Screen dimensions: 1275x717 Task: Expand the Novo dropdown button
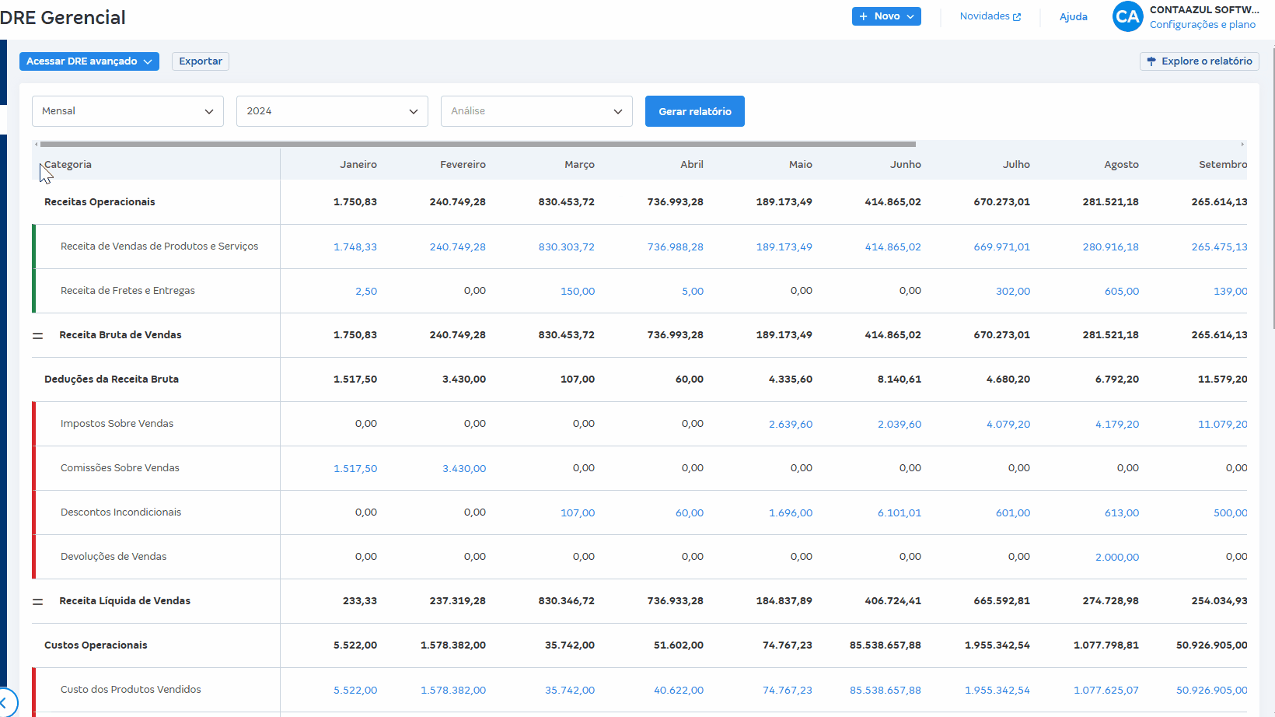(x=886, y=16)
